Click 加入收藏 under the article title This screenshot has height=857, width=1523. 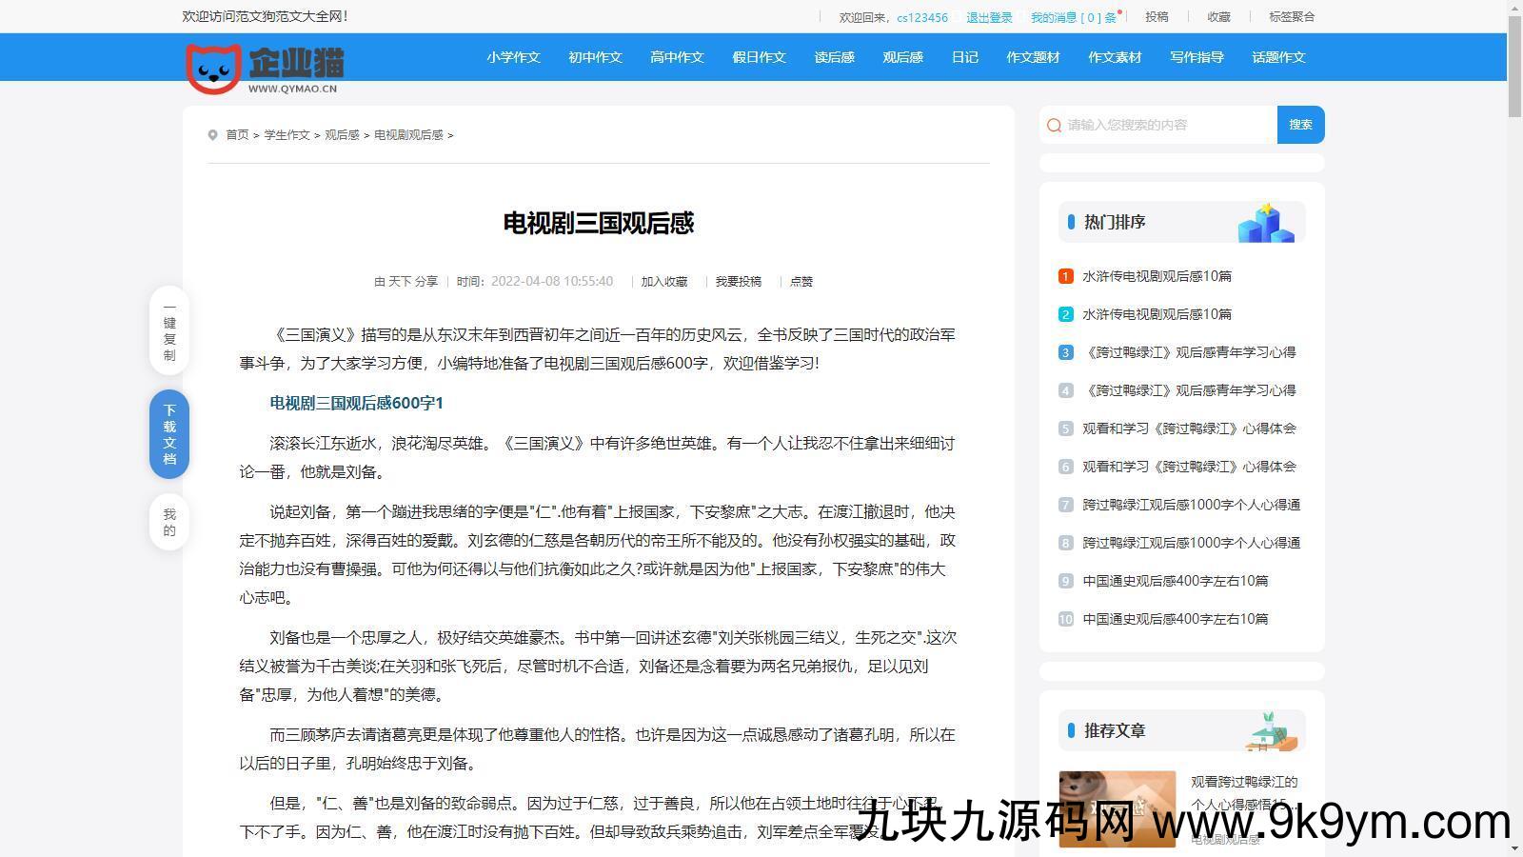[x=663, y=282]
